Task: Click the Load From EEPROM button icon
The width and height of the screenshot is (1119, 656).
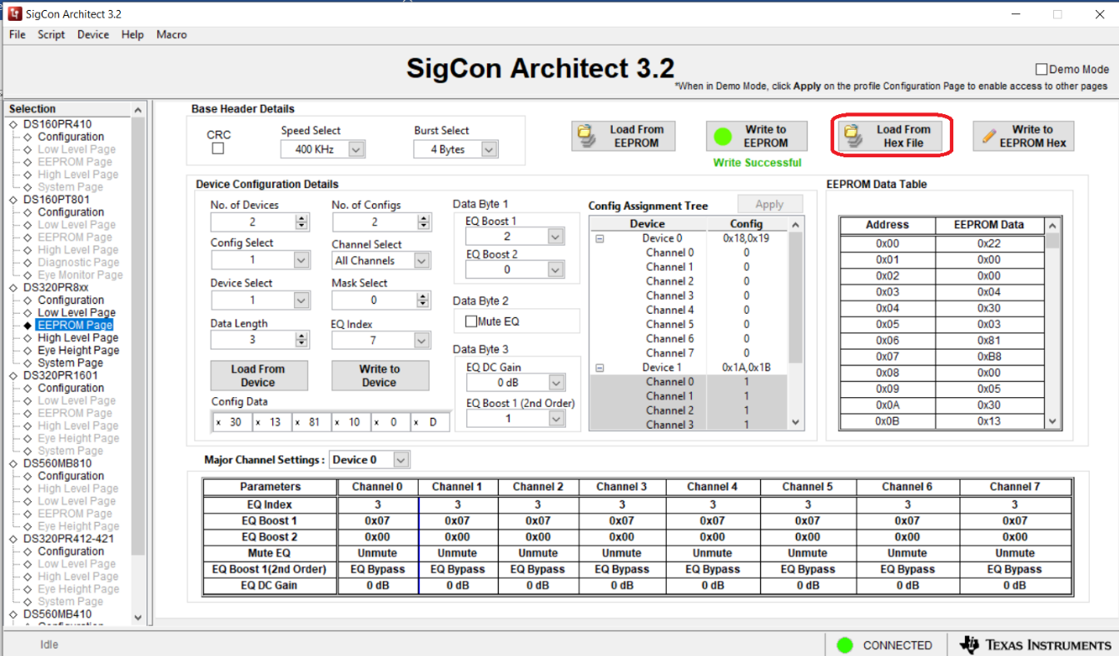Action: (589, 136)
